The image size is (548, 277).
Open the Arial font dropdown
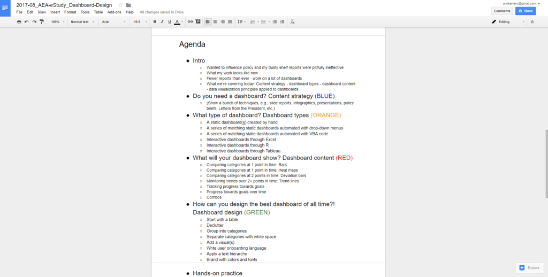(113, 22)
